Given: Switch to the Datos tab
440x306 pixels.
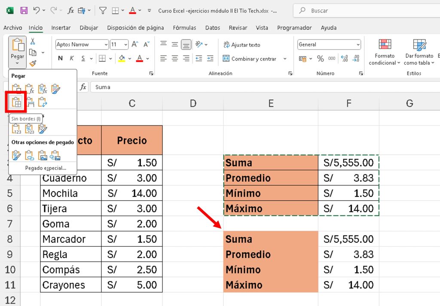Looking at the screenshot, I should pos(212,28).
